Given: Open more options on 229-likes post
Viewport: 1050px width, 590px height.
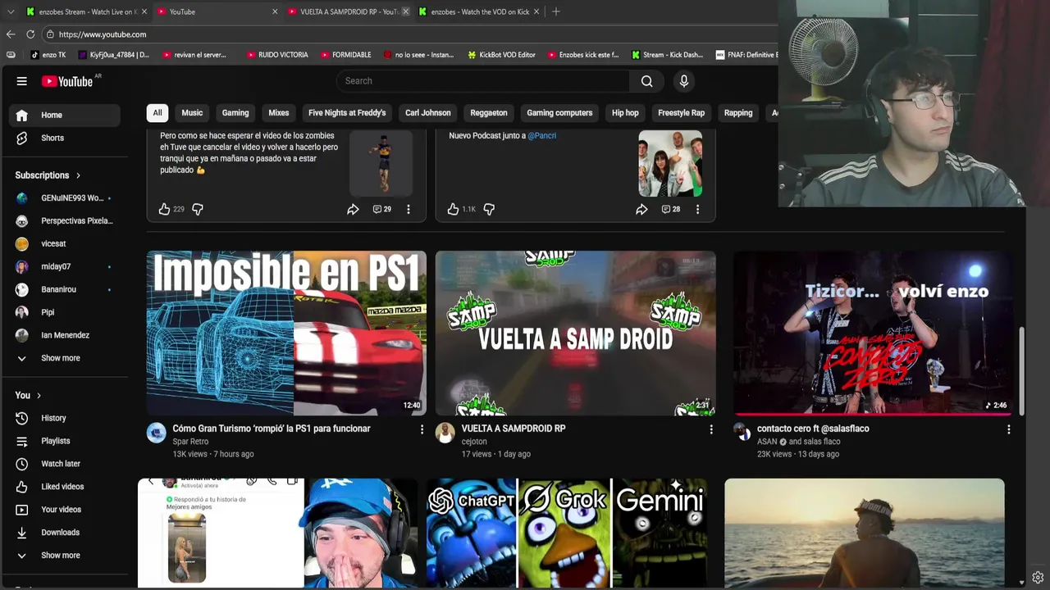Looking at the screenshot, I should click(x=409, y=209).
